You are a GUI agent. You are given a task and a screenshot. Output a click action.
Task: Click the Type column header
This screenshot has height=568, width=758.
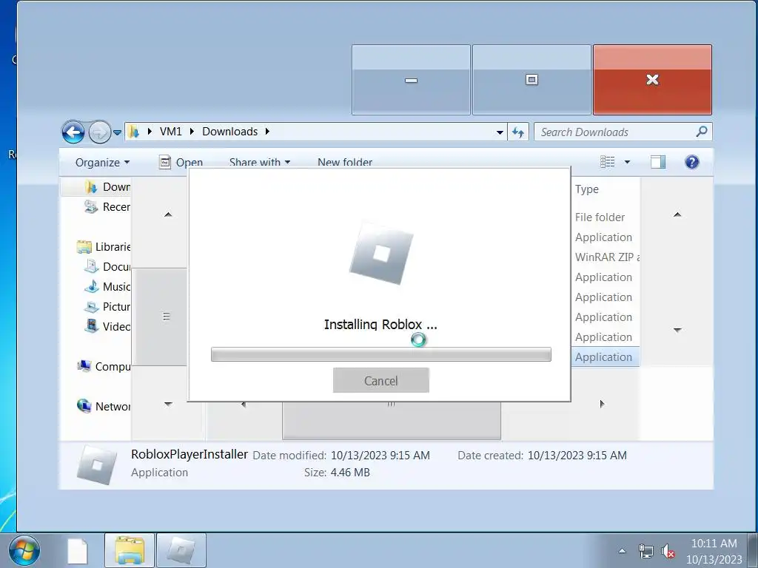tap(587, 189)
